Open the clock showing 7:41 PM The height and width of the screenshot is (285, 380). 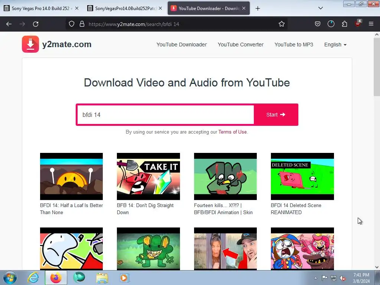(361, 278)
